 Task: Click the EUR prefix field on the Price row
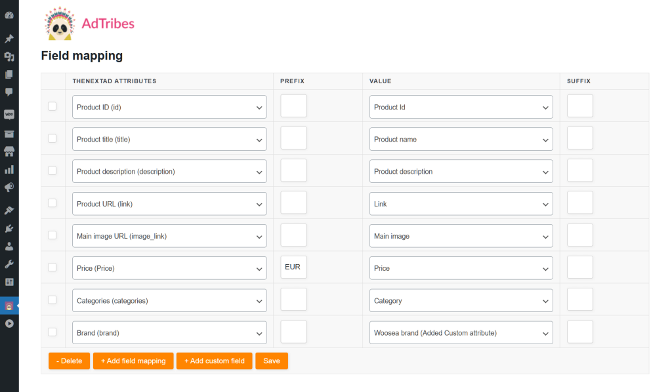tap(293, 267)
